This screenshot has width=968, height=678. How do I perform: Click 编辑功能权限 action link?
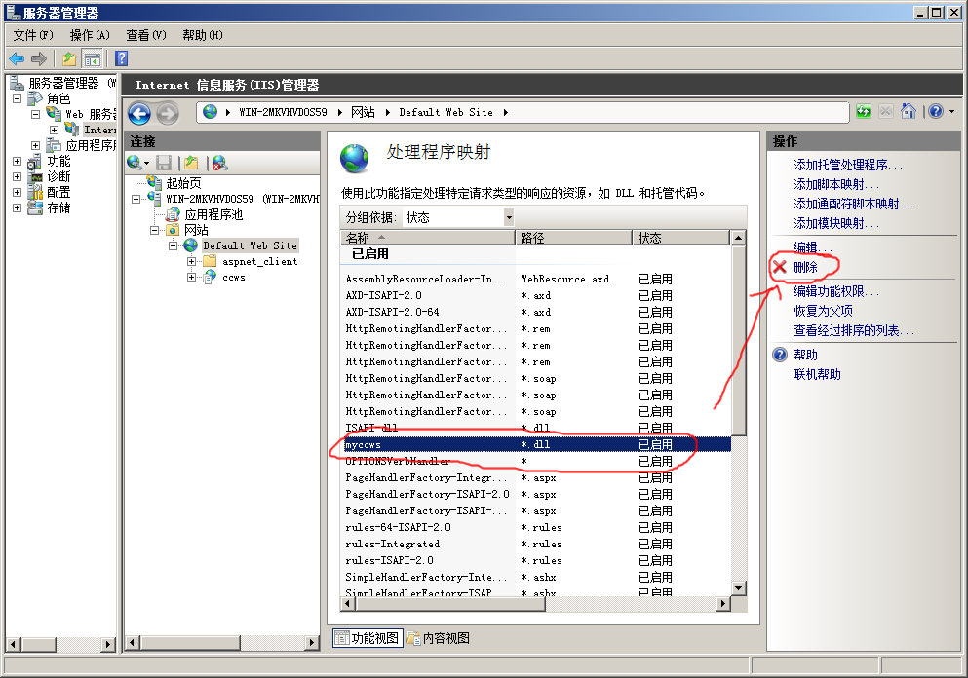(835, 291)
